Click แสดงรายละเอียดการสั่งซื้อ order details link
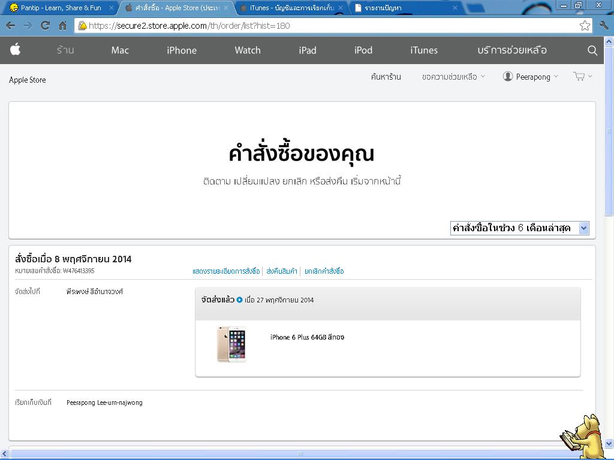The image size is (614, 460). (226, 271)
